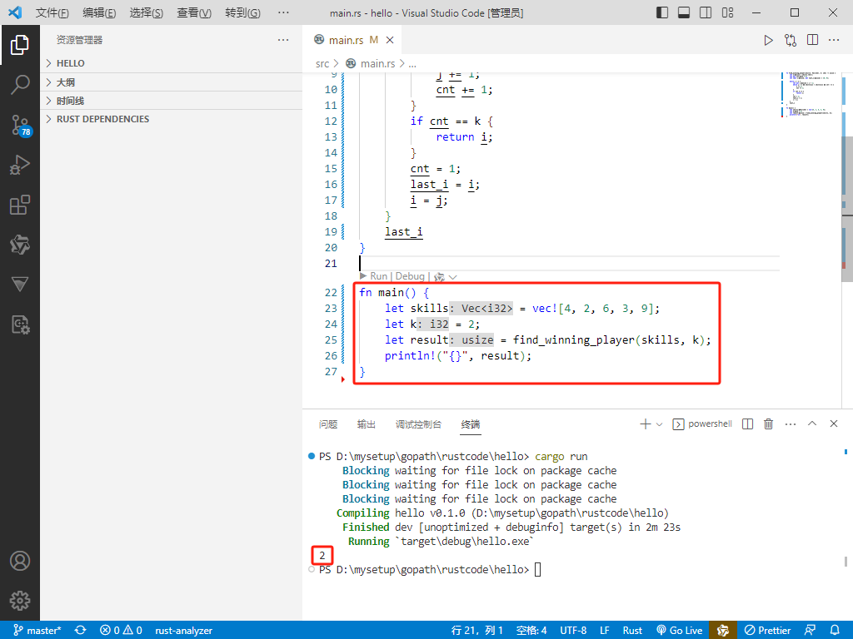Expand the HELLO folder section
The width and height of the screenshot is (853, 639).
172,63
